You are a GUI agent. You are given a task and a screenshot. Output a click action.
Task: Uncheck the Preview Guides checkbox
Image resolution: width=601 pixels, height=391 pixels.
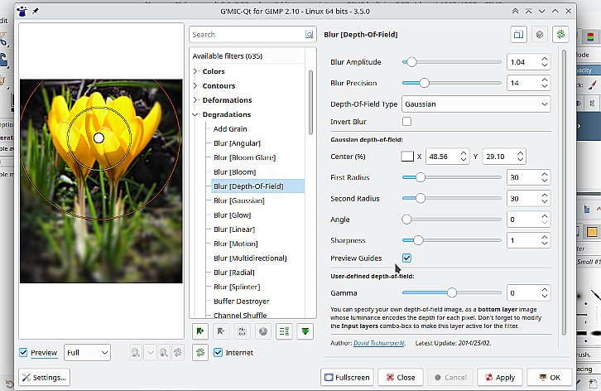(x=406, y=258)
